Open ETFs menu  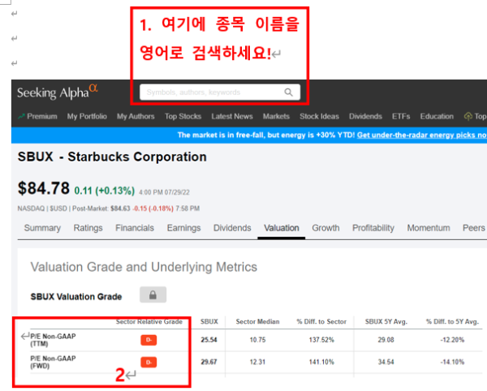pos(401,116)
